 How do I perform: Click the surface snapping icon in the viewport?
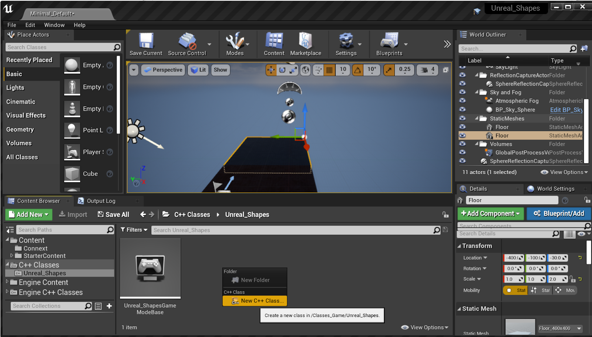point(318,70)
